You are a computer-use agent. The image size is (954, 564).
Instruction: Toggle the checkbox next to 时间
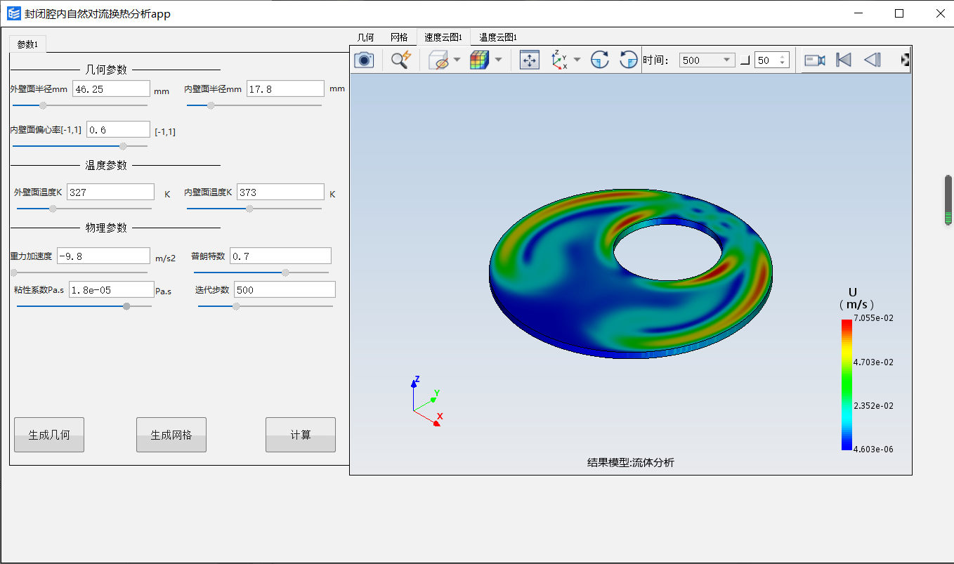click(x=745, y=60)
